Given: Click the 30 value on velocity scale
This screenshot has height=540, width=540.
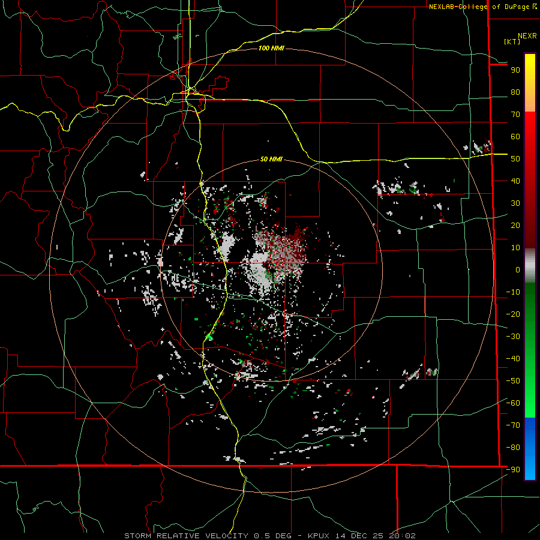Looking at the screenshot, I should [515, 203].
